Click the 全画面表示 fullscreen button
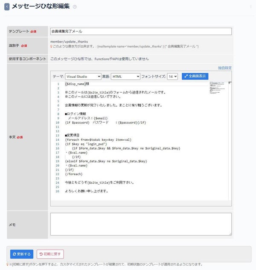The height and width of the screenshot is (270, 256). pyautogui.click(x=195, y=76)
